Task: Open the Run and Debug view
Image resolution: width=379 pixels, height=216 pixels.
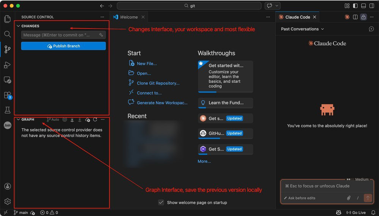Action: pyautogui.click(x=7, y=65)
